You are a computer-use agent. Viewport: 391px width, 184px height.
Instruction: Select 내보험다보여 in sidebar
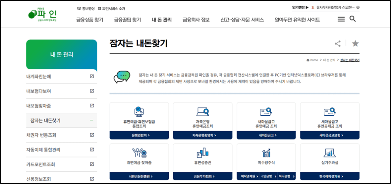tap(39, 91)
